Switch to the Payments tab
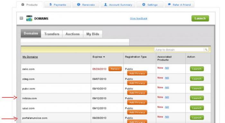The width and height of the screenshot is (225, 123). pyautogui.click(x=58, y=5)
